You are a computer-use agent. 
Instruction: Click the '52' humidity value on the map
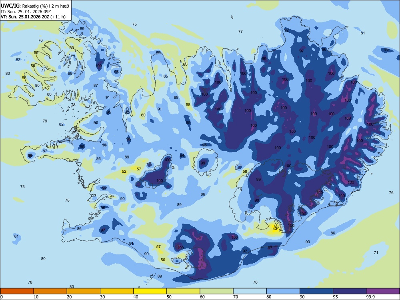124,172
